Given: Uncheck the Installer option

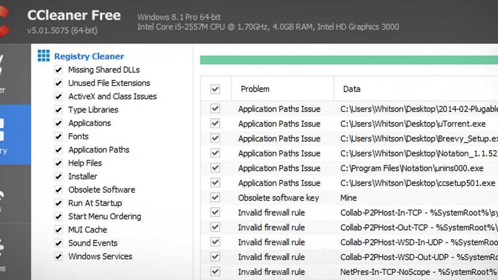Looking at the screenshot, I should coord(59,176).
